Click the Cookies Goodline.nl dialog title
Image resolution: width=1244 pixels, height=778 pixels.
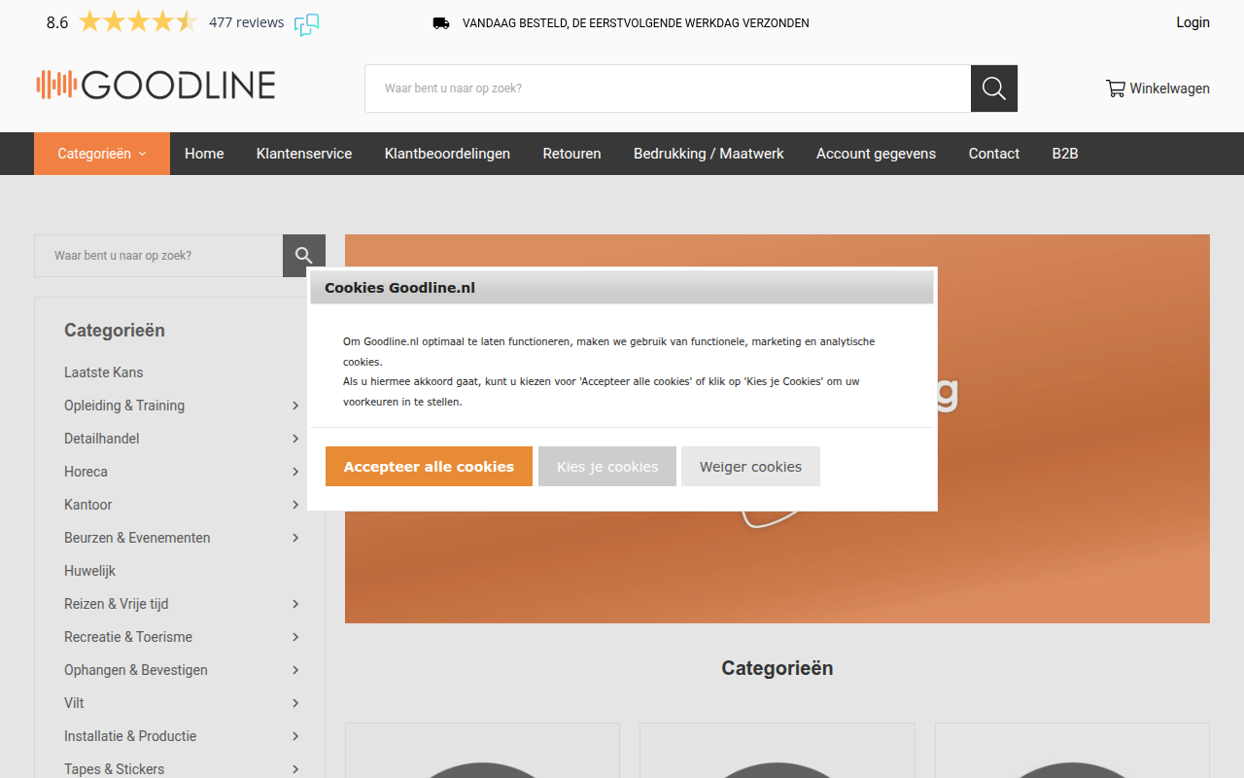tap(399, 288)
